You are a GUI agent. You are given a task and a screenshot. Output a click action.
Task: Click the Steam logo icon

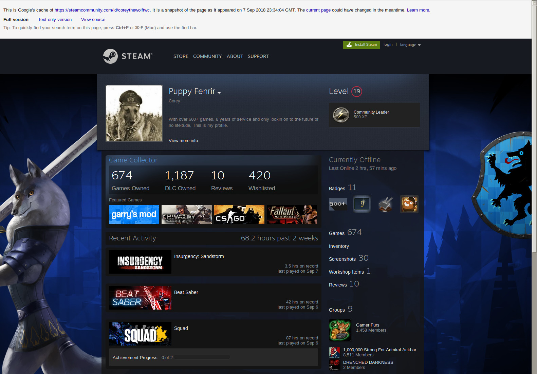point(110,56)
